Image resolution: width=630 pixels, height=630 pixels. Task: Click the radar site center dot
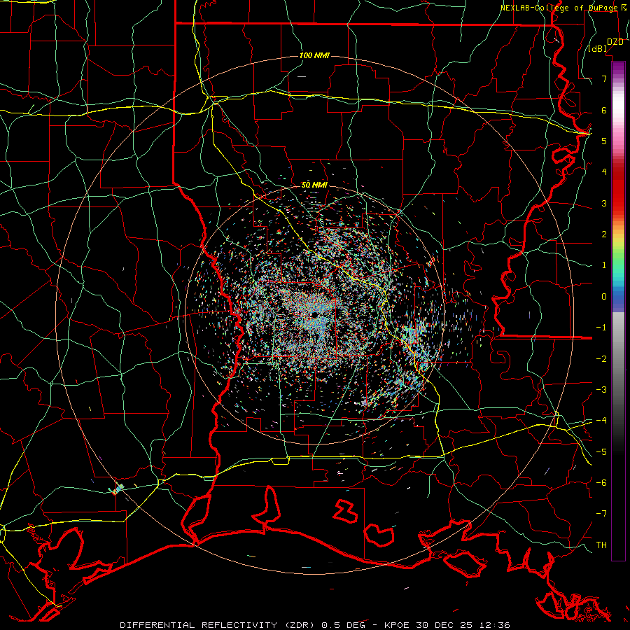point(314,314)
